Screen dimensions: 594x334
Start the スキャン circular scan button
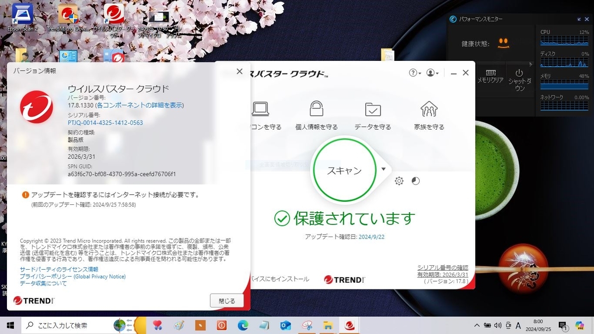(345, 171)
